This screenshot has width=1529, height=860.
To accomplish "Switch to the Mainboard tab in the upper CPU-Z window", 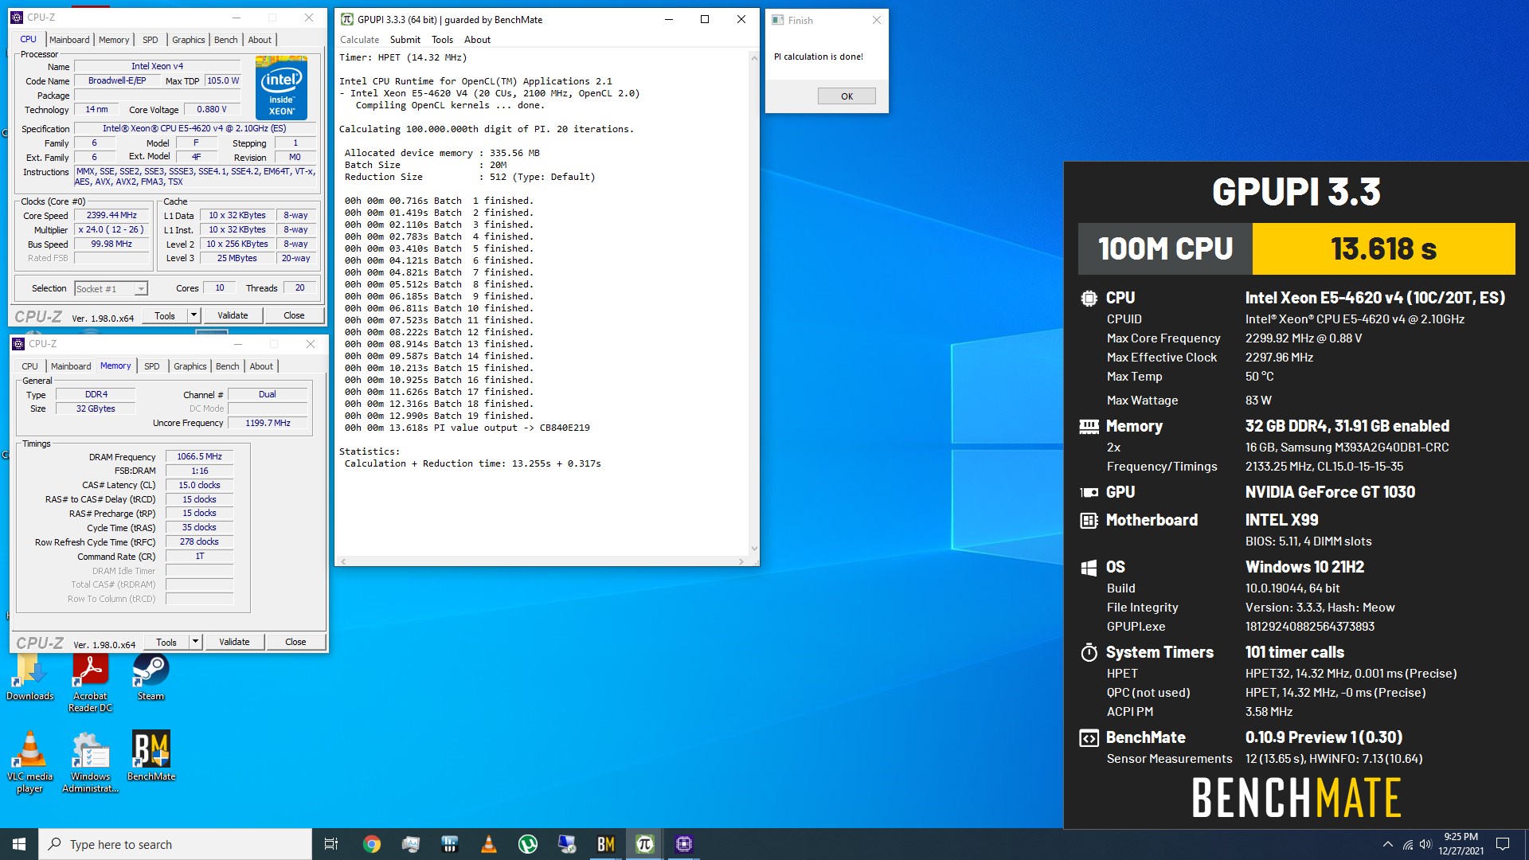I will (x=69, y=40).
